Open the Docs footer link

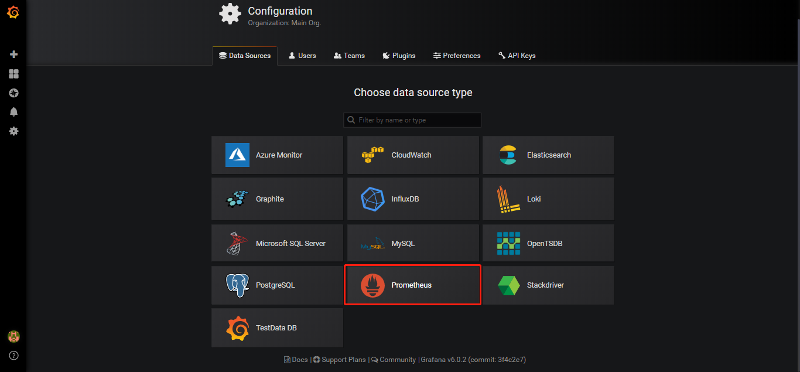tap(296, 360)
